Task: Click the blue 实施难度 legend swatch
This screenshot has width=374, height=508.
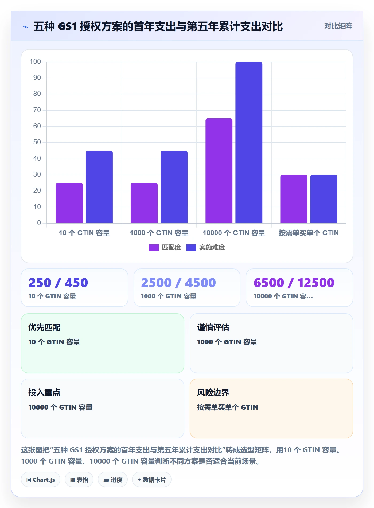Action: click(191, 248)
